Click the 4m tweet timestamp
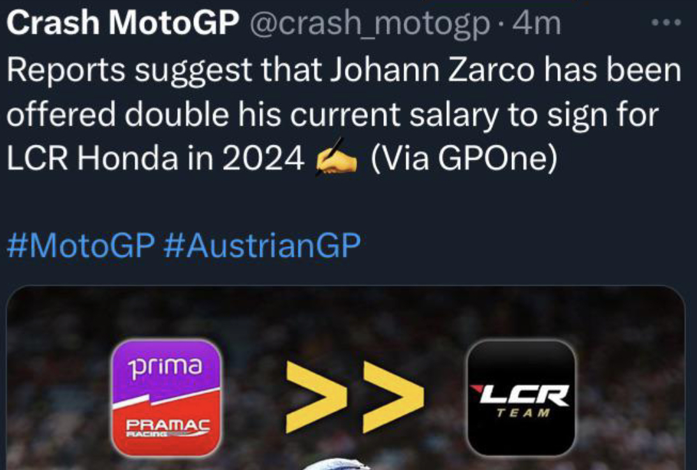 [x=541, y=24]
